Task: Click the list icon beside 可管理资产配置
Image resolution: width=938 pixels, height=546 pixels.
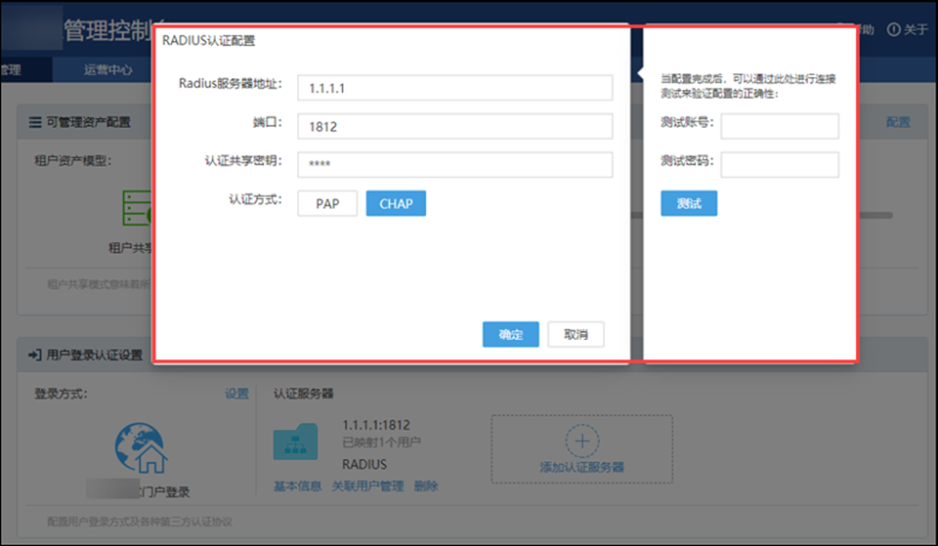Action: [x=35, y=123]
